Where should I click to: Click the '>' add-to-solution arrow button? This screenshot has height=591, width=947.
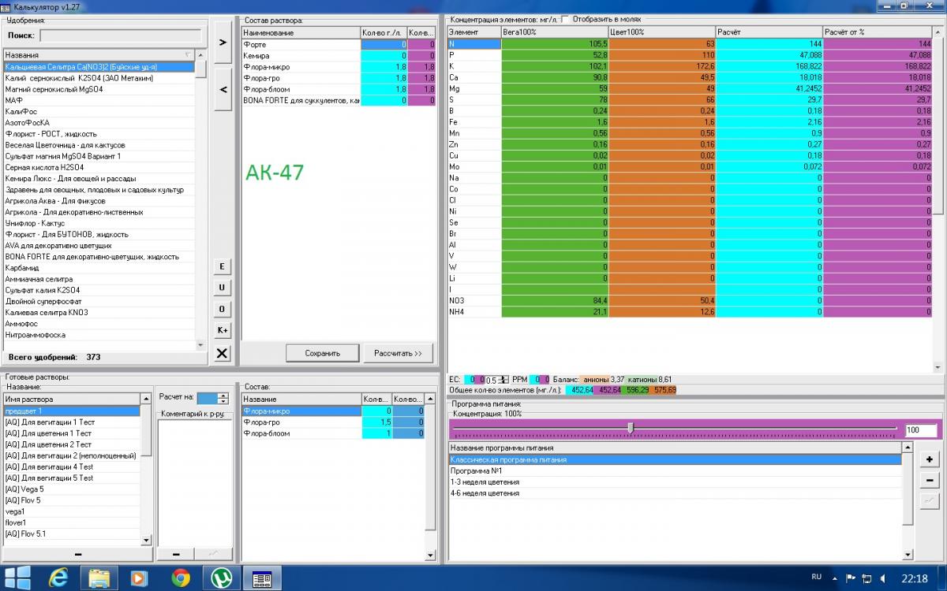click(x=223, y=43)
